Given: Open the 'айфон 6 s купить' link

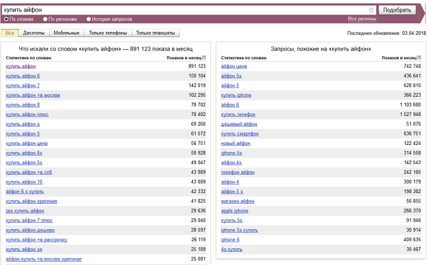Looking at the screenshot, I should [25, 191].
